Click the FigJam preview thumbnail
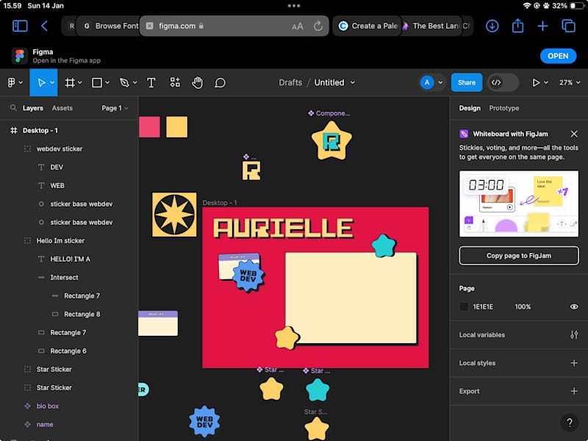 click(519, 204)
